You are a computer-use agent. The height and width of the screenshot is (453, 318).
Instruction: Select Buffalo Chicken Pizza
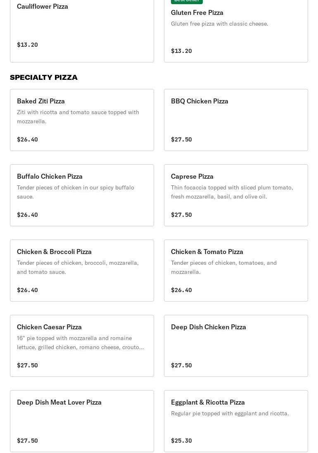click(82, 195)
